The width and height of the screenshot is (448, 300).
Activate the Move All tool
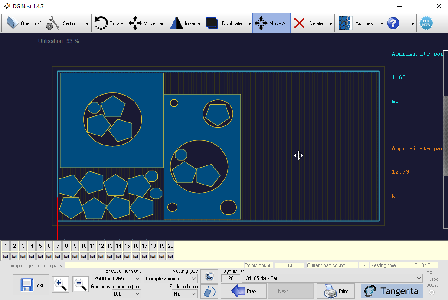(x=271, y=23)
